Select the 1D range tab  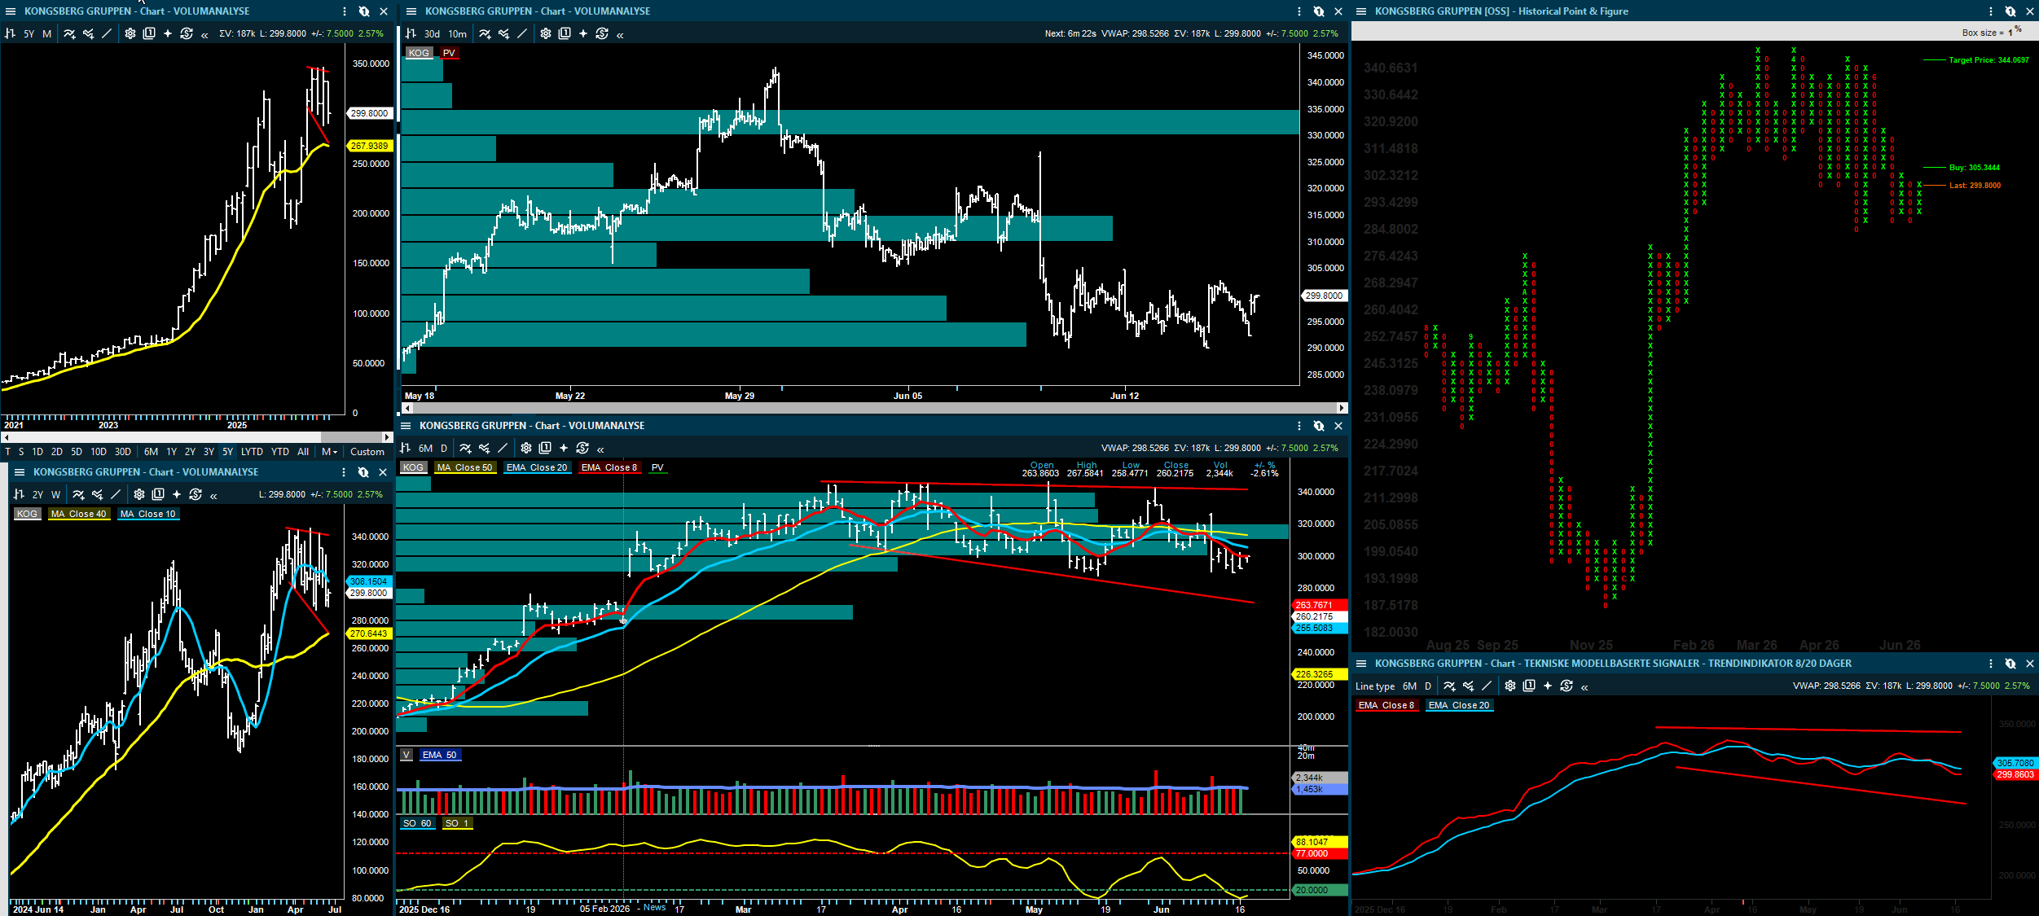37,452
